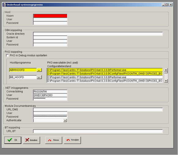Click the window title bar document icon
The height and width of the screenshot is (155, 178).
click(x=5, y=5)
